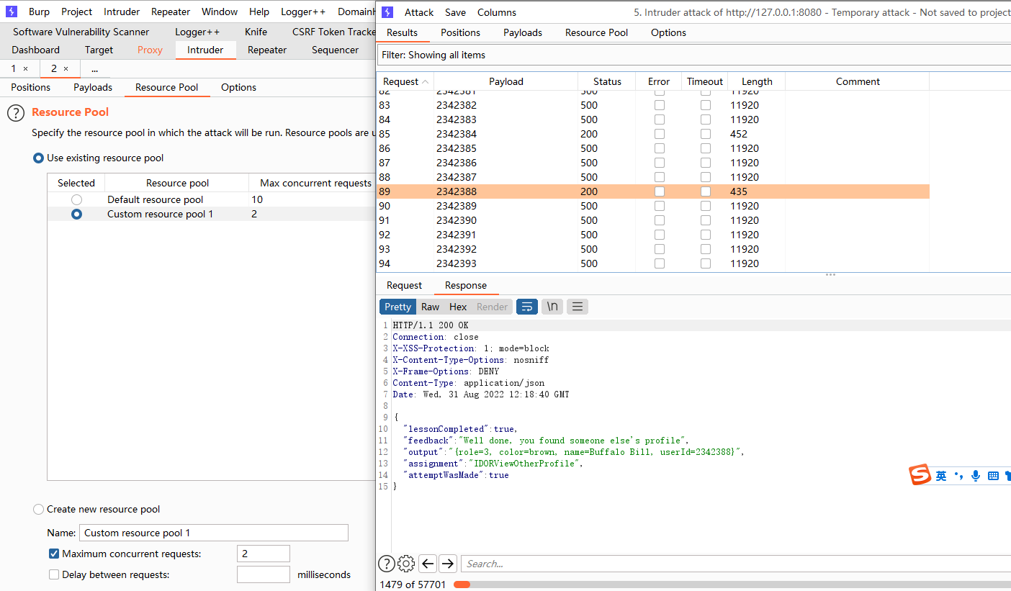Open Logger++ extension tab

click(x=197, y=32)
